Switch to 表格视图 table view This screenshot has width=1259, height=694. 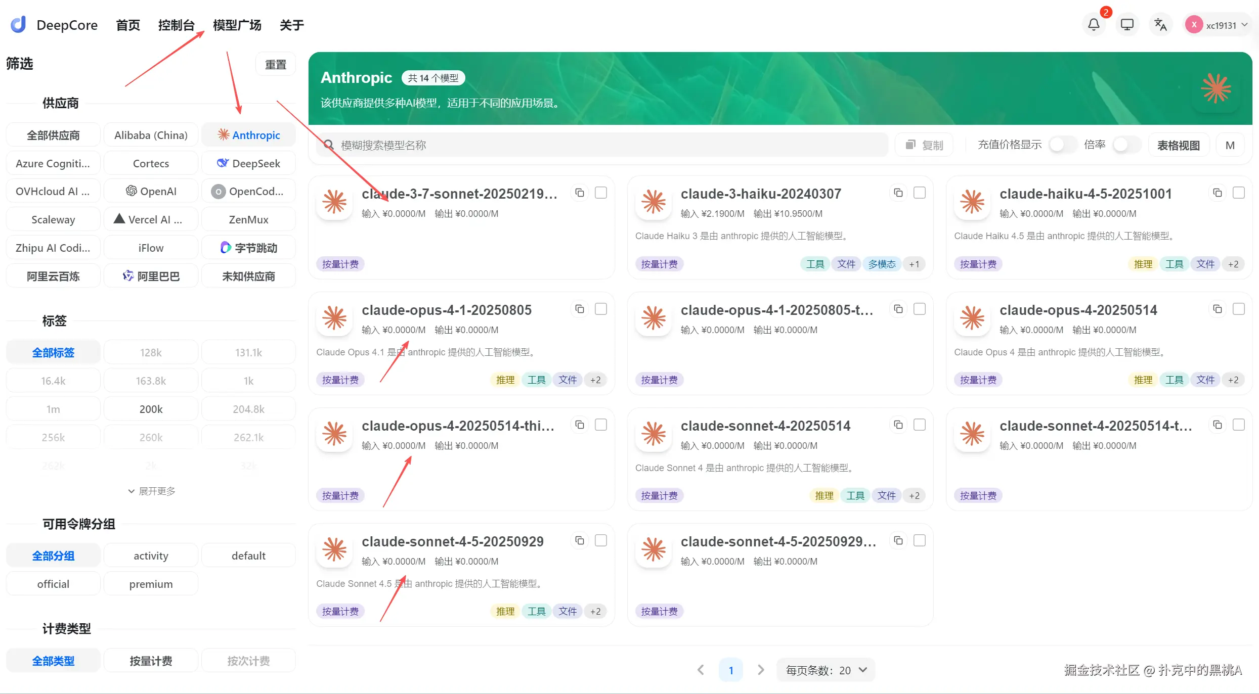(x=1178, y=145)
